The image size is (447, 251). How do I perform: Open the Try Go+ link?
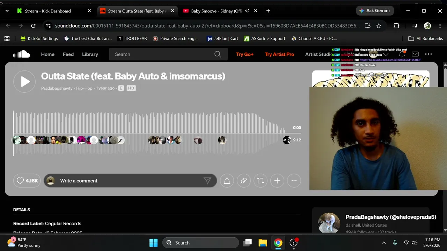point(245,54)
